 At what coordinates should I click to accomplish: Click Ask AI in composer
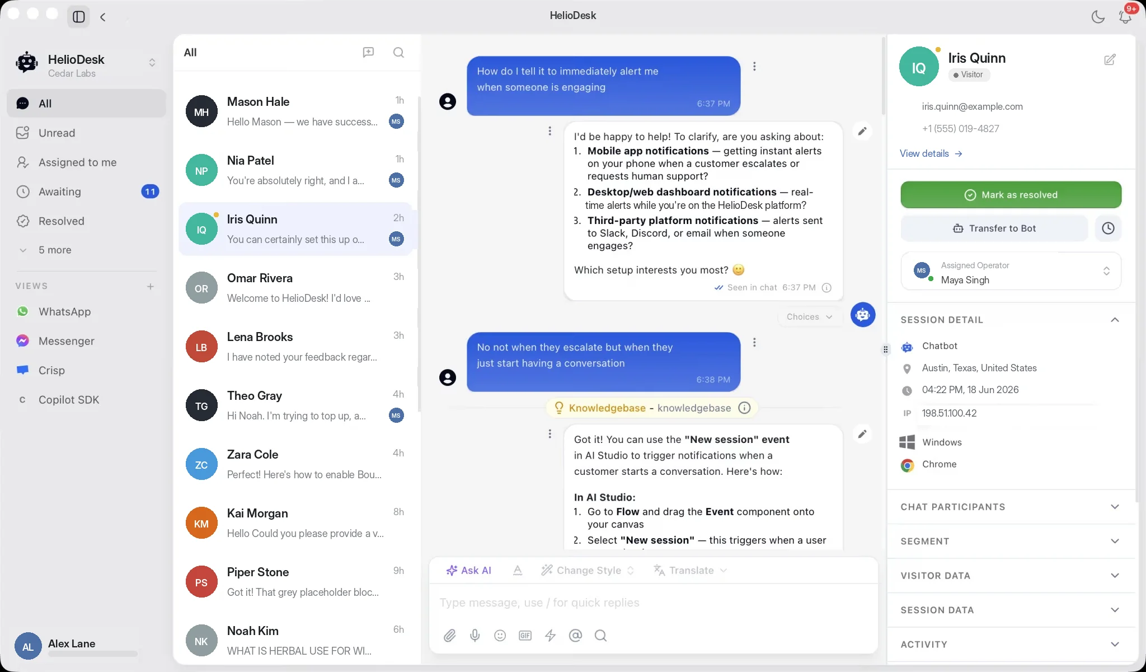click(468, 570)
